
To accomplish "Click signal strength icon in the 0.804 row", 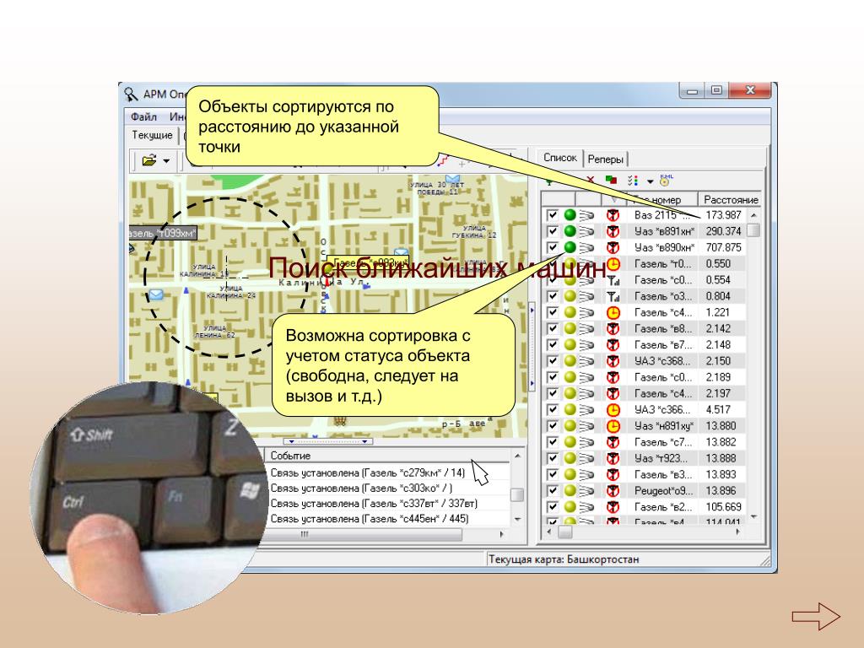I will click(x=613, y=296).
